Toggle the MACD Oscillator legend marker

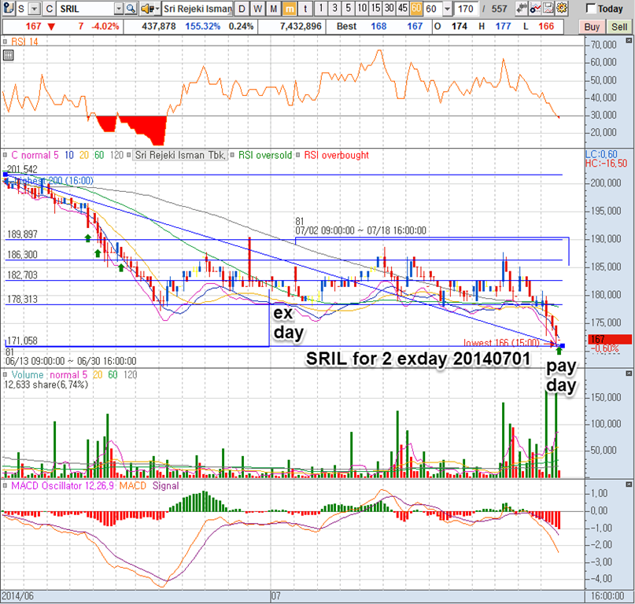tap(6, 486)
